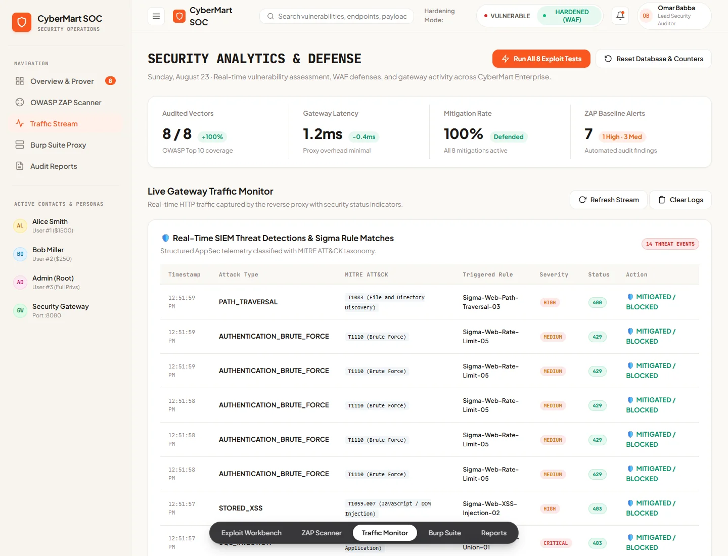Click Clear Logs button
Viewport: 728px width, 556px height.
click(x=680, y=200)
